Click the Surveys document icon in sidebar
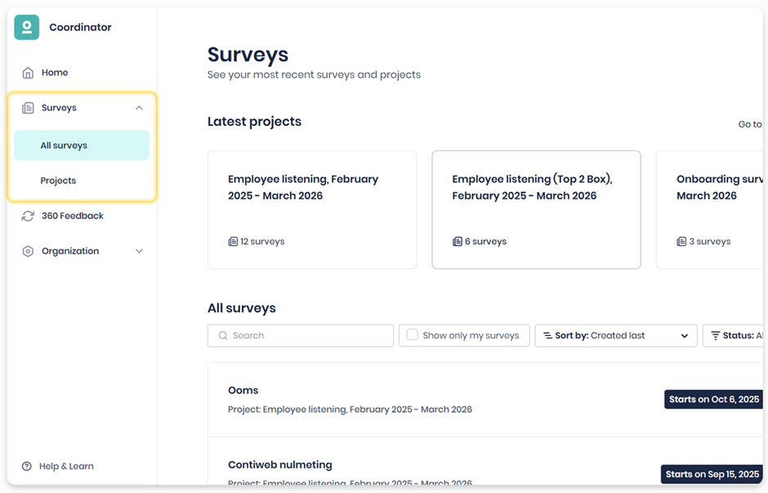The width and height of the screenshot is (768, 493). [x=28, y=108]
